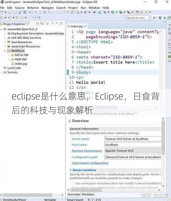Switch to the Modules tab
This screenshot has height=201, width=171.
pyautogui.click(x=88, y=194)
